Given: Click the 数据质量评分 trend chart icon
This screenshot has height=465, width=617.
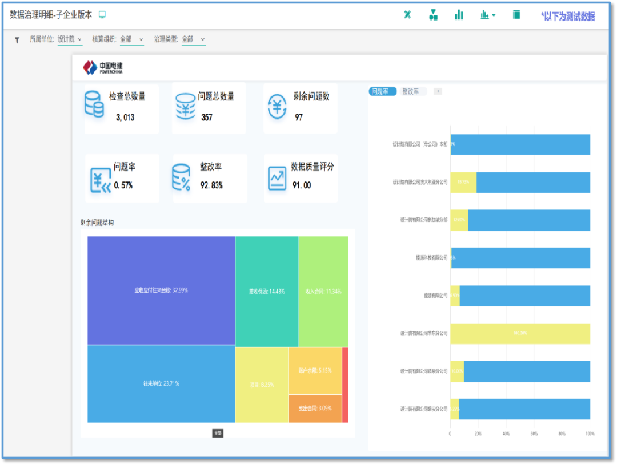Looking at the screenshot, I should pyautogui.click(x=277, y=178).
